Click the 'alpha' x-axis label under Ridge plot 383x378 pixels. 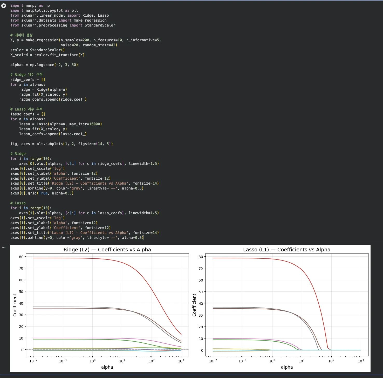[x=107, y=367]
